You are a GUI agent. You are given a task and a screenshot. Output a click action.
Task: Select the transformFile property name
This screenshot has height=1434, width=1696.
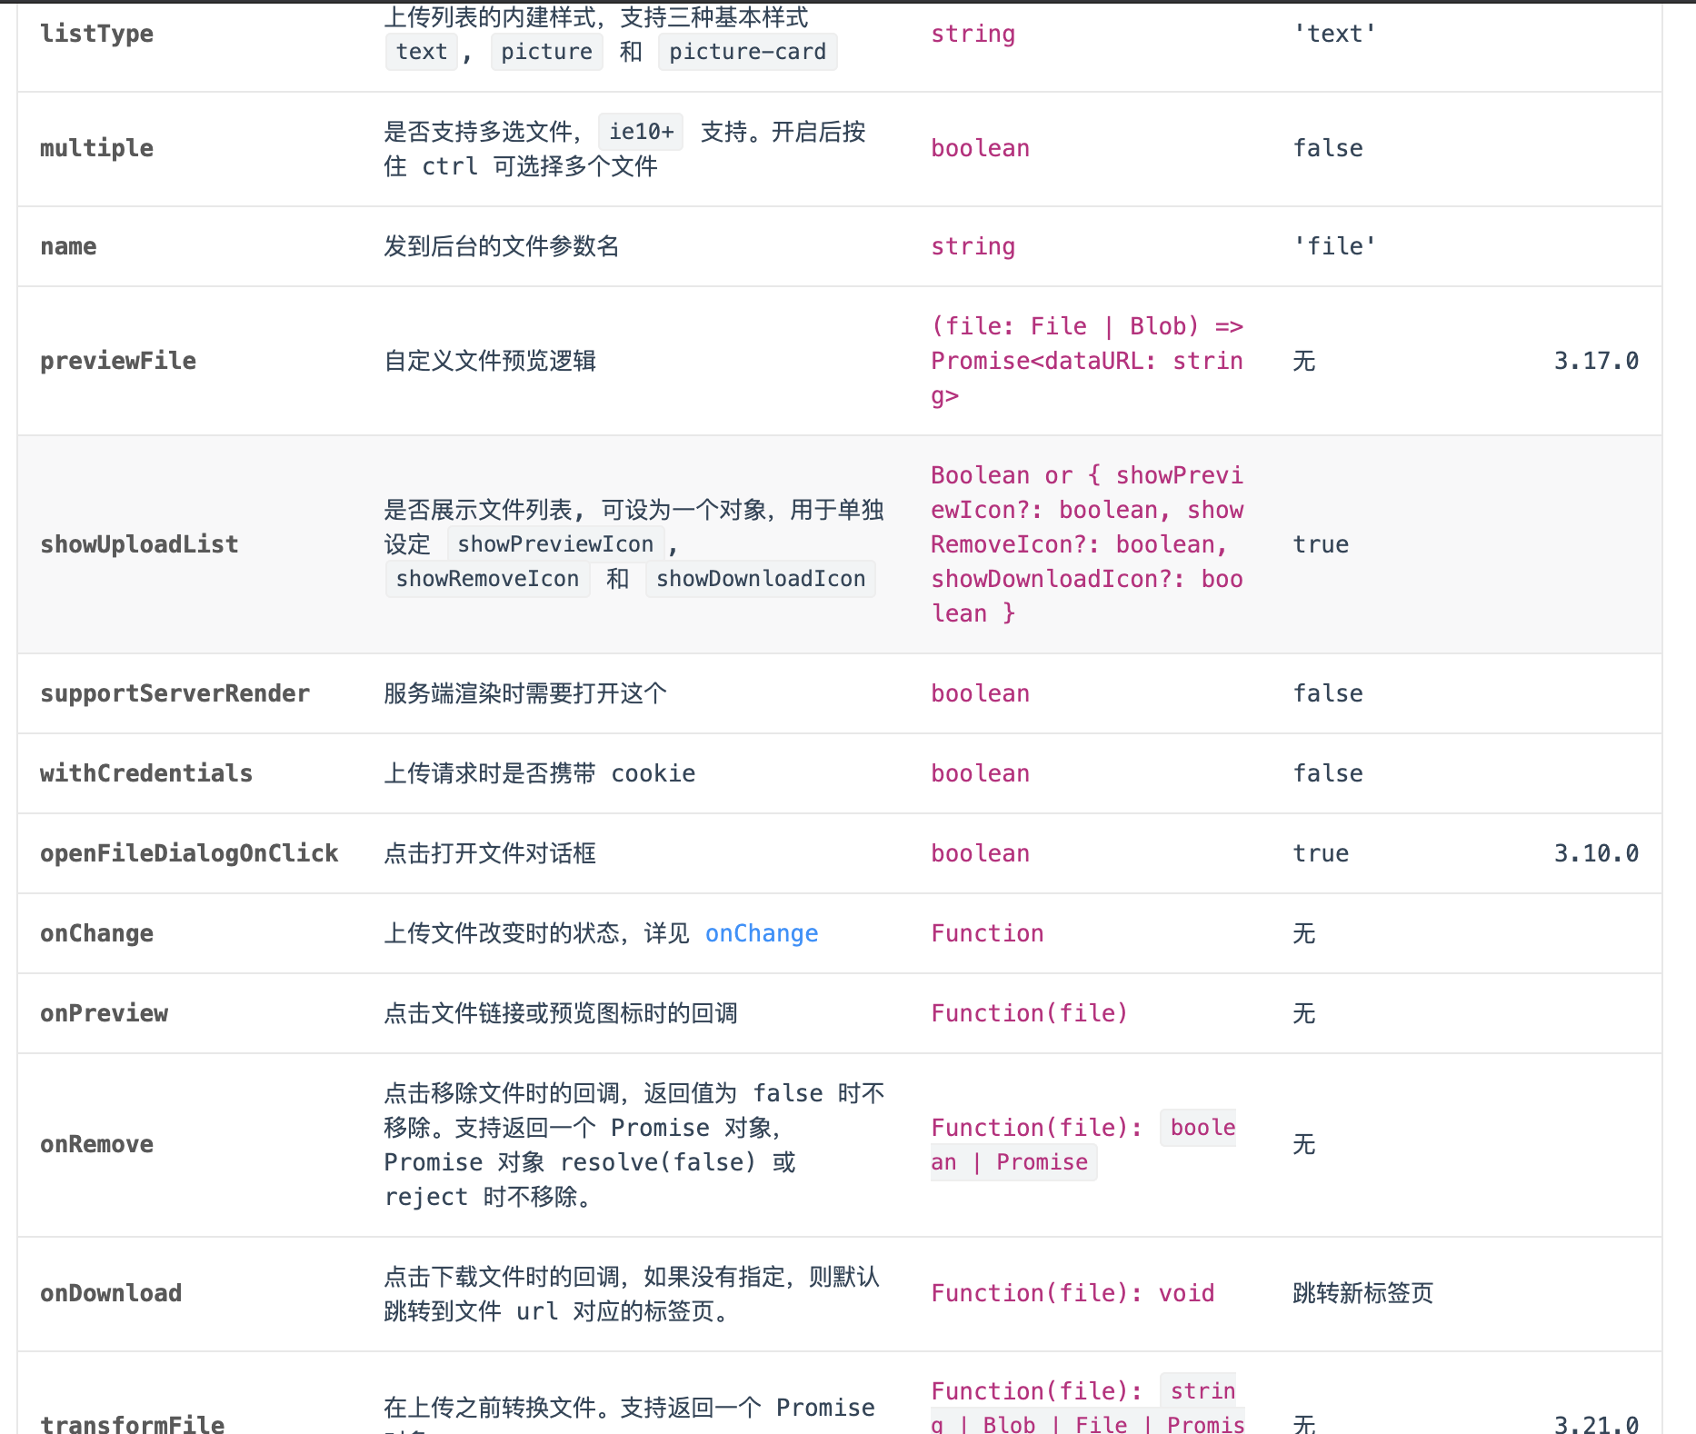[133, 1425]
